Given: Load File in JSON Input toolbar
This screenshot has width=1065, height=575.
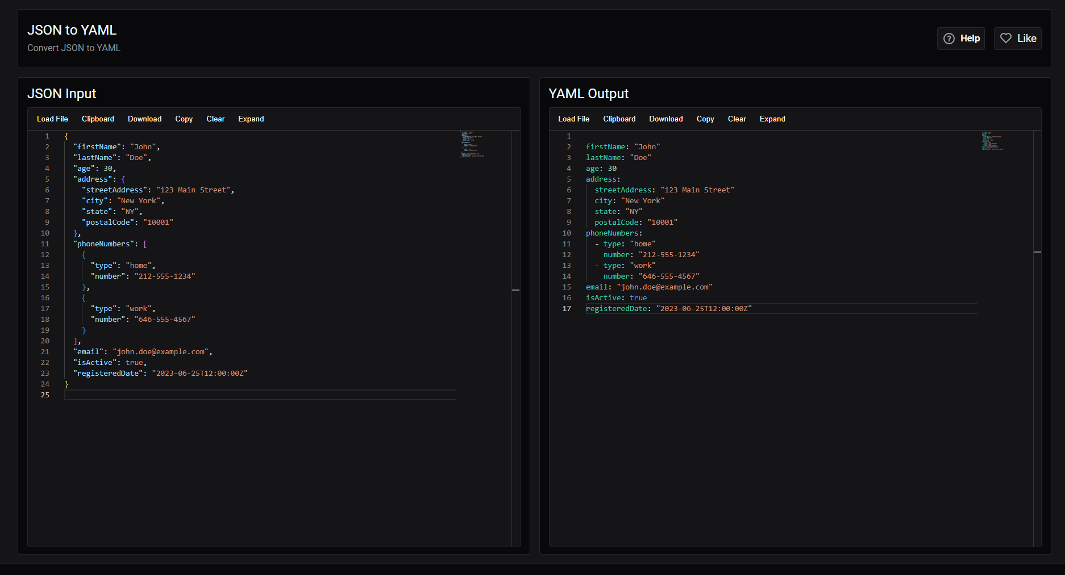Looking at the screenshot, I should [x=52, y=119].
